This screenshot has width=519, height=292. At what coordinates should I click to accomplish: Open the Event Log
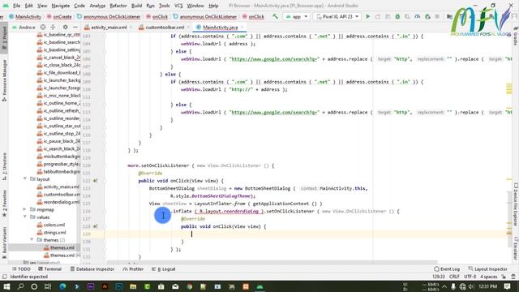pyautogui.click(x=447, y=269)
